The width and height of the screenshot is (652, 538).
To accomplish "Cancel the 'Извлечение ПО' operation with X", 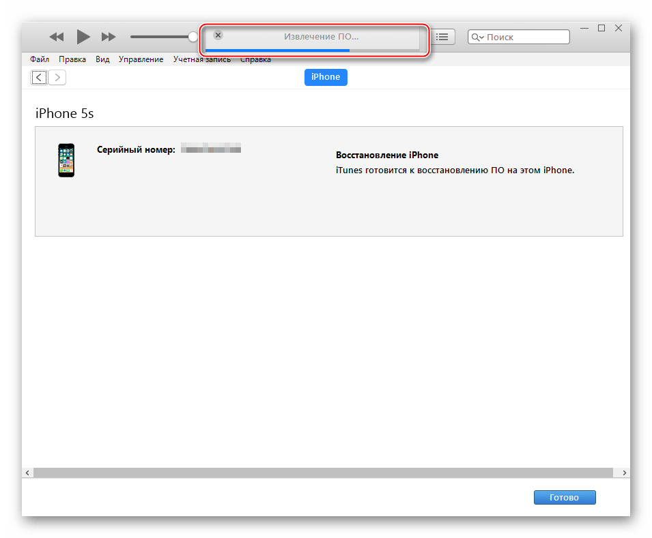I will [x=218, y=35].
